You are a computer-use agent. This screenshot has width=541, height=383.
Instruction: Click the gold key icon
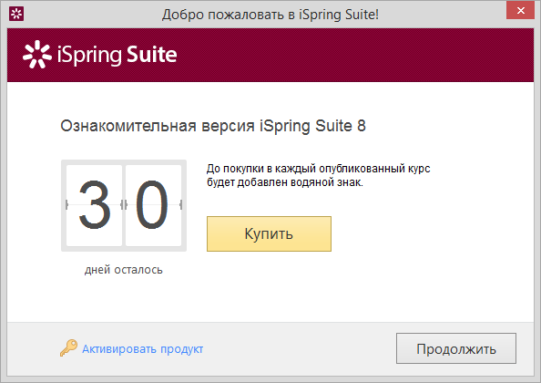pos(68,347)
